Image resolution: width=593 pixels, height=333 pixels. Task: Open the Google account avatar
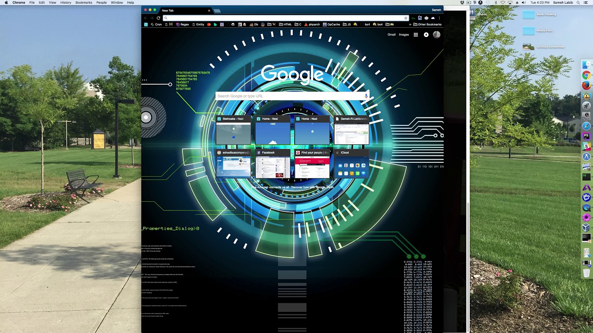pos(436,35)
